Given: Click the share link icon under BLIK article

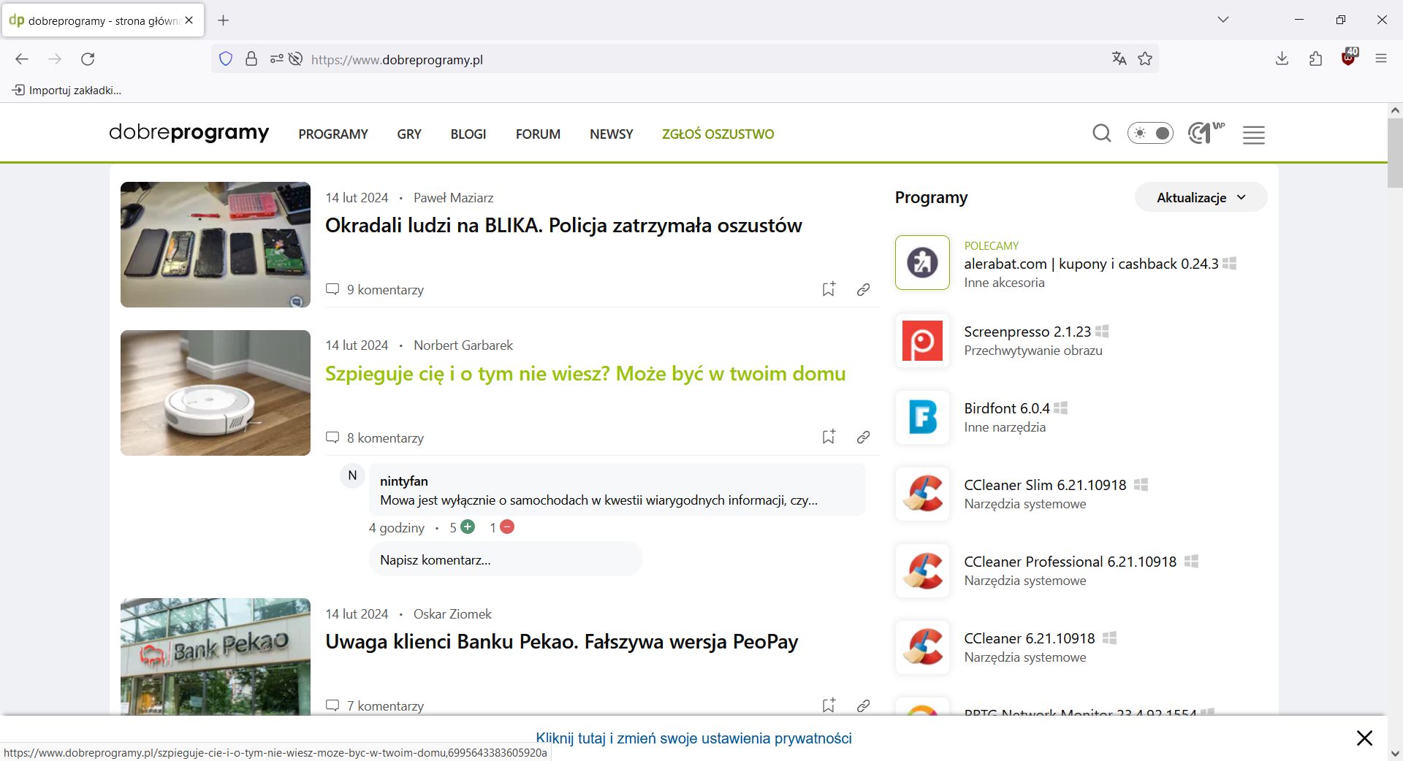Looking at the screenshot, I should (x=863, y=288).
